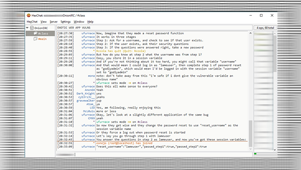Switch to the #main channel
The image size is (301, 170).
point(42,39)
